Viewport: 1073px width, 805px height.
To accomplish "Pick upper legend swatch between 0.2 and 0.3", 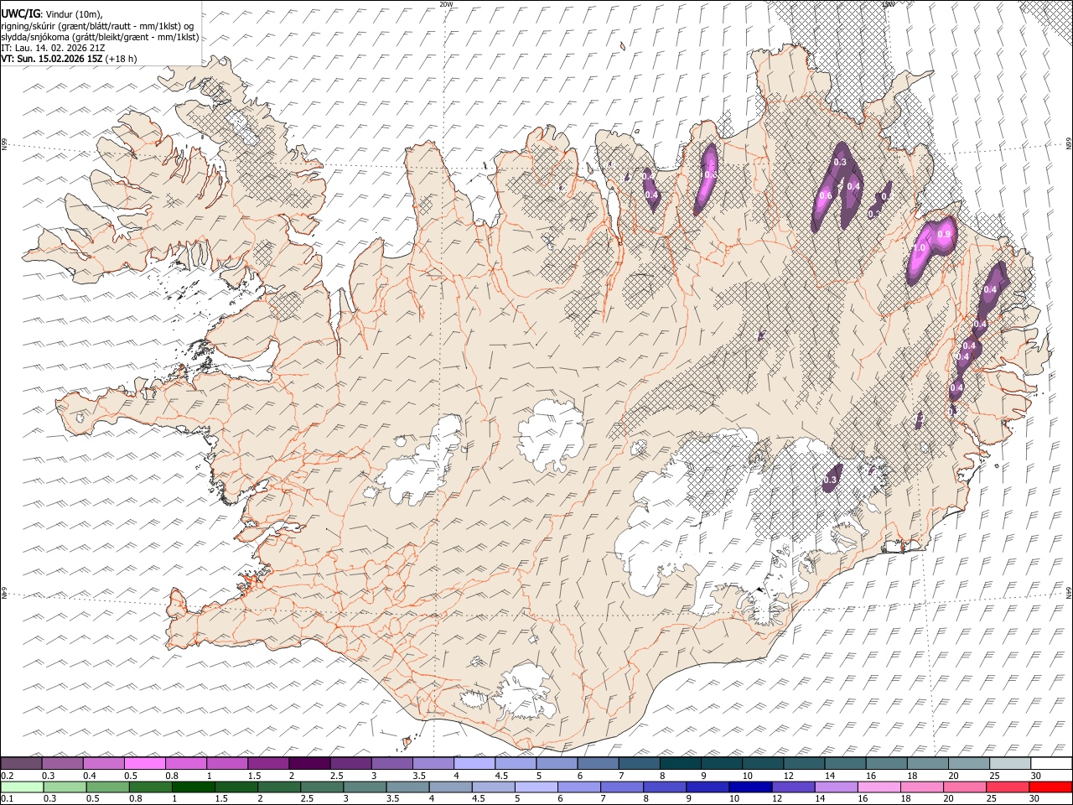I will point(21,764).
